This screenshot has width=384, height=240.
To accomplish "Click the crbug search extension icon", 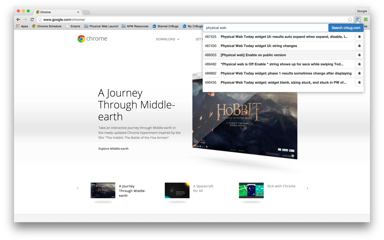I will 358,19.
